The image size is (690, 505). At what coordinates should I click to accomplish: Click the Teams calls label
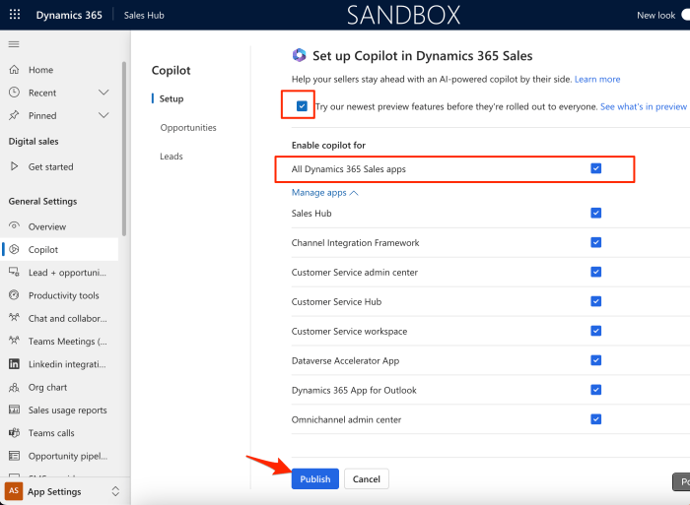[x=51, y=433]
